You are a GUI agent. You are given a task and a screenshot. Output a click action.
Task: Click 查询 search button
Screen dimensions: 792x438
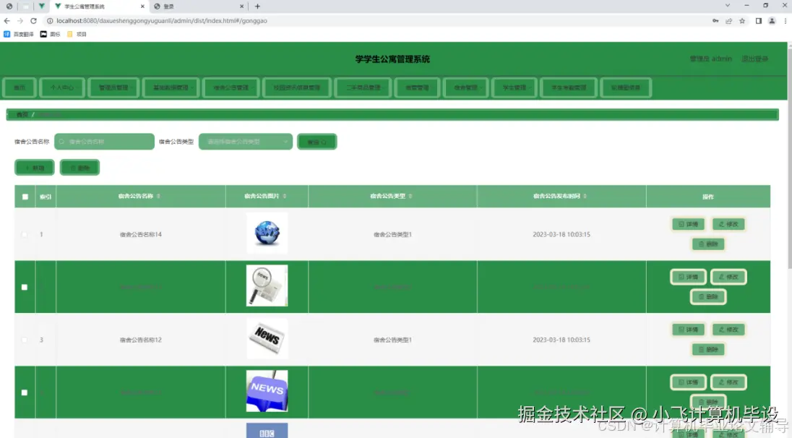[x=317, y=142]
